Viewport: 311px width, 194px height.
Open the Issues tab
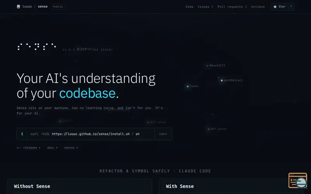pos(205,7)
